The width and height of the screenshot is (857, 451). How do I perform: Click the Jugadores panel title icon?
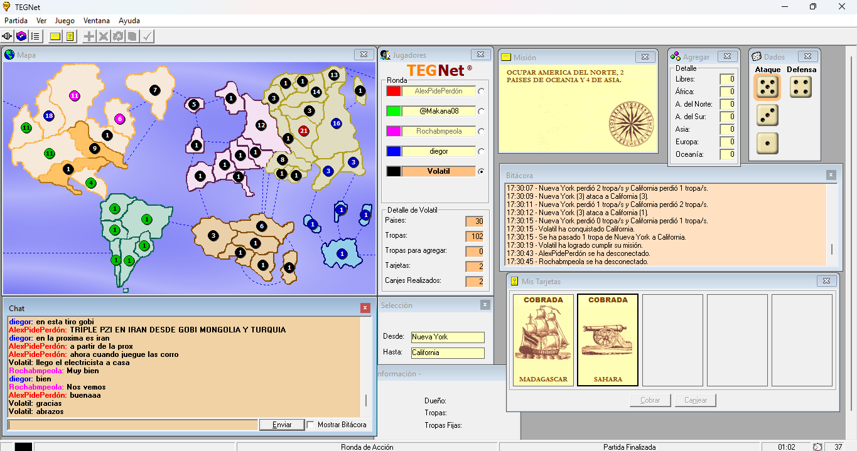(x=385, y=55)
